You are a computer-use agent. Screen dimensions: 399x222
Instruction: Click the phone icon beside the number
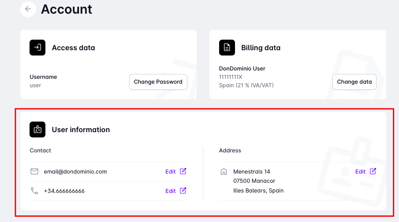tap(34, 191)
